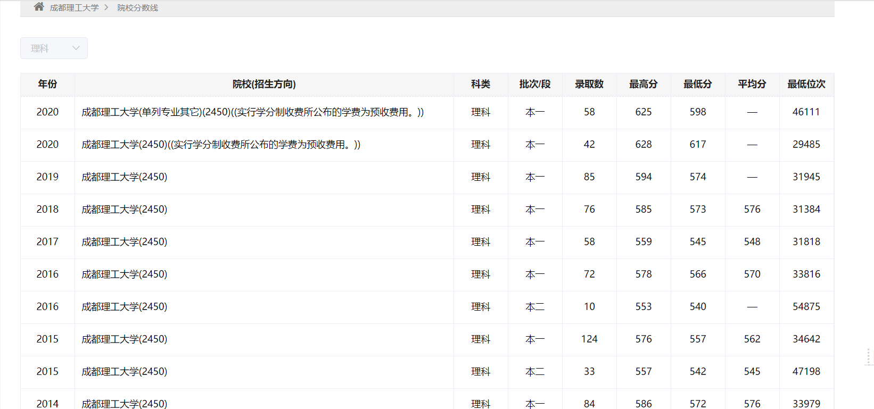Select lowest rank value 31945

click(806, 177)
